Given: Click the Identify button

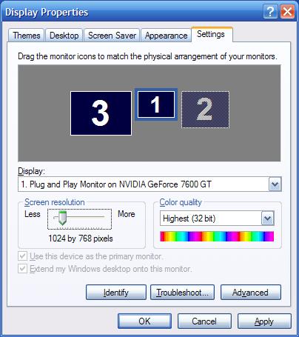Looking at the screenshot, I should [116, 293].
